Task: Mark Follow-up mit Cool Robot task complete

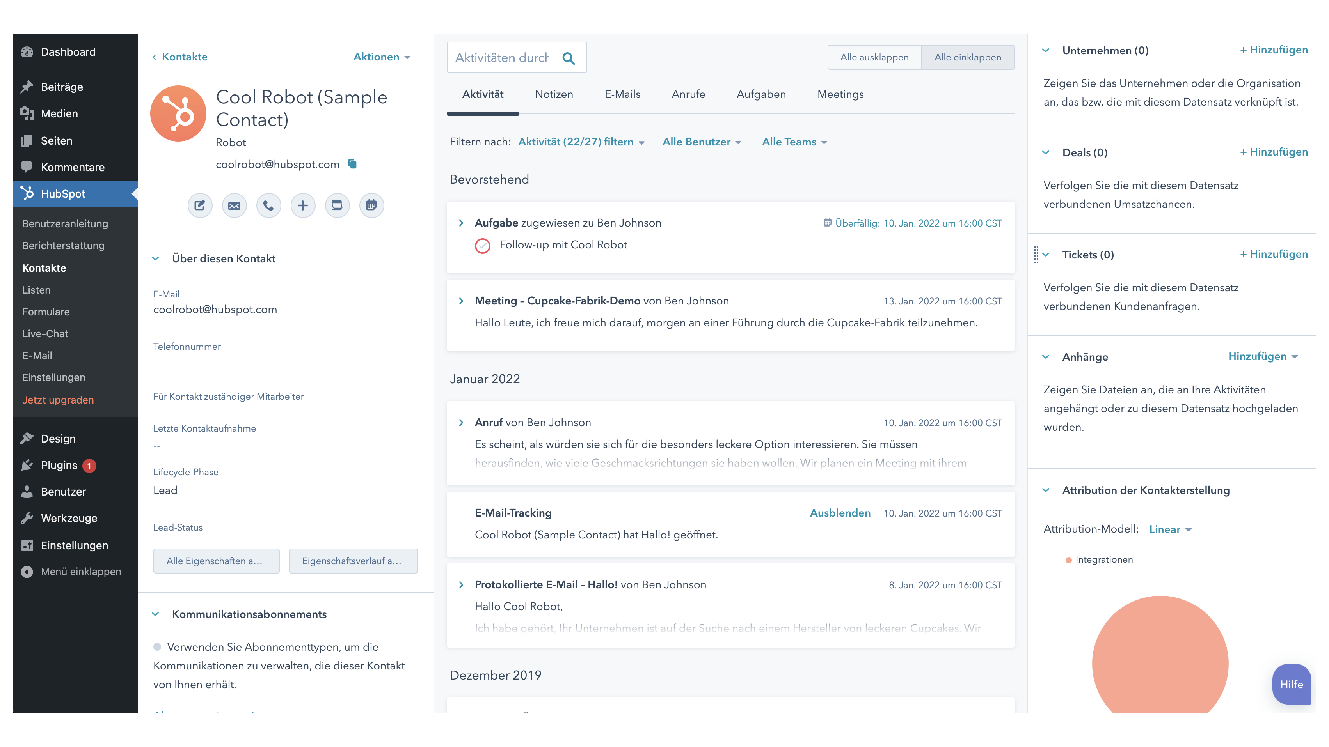Action: point(482,246)
